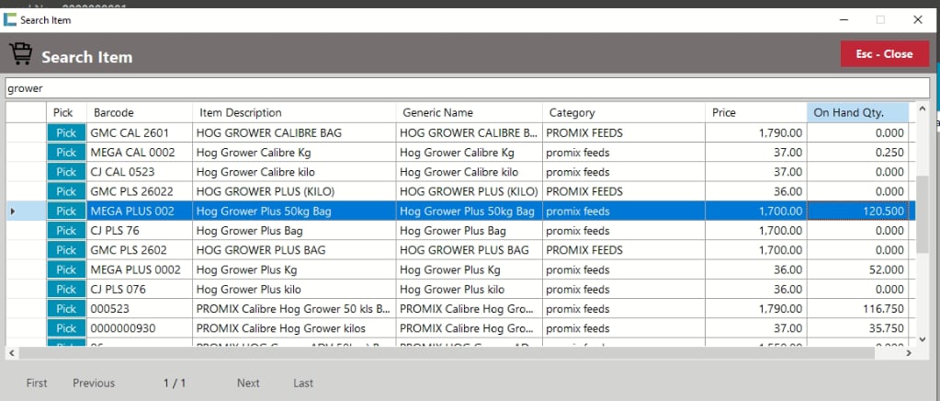The image size is (940, 401).
Task: Sort by Price column header
Action: (755, 113)
